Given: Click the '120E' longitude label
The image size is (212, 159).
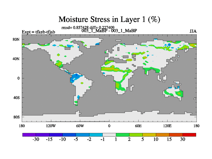Looking at the screenshot, I should coord(167,126).
